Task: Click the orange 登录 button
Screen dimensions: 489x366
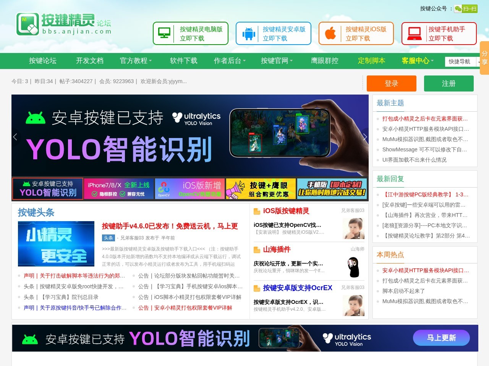Action: pos(392,83)
